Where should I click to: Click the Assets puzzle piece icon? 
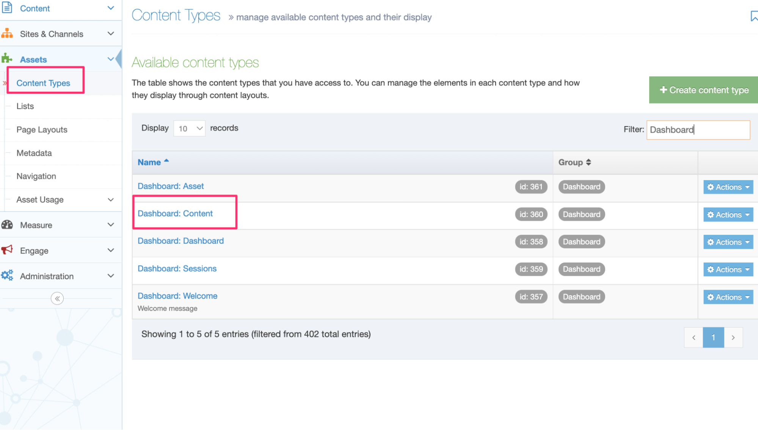[7, 59]
